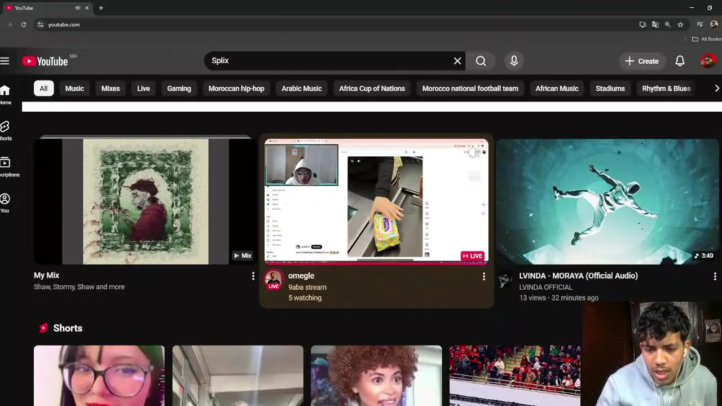Open the omegle channel avatar with LIVE badge
This screenshot has height=406, width=722.
pos(274,280)
